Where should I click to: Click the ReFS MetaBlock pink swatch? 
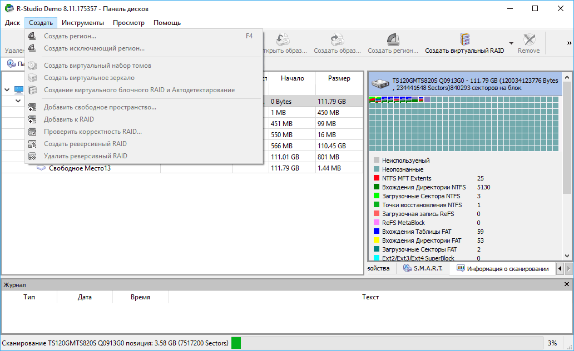tap(377, 222)
